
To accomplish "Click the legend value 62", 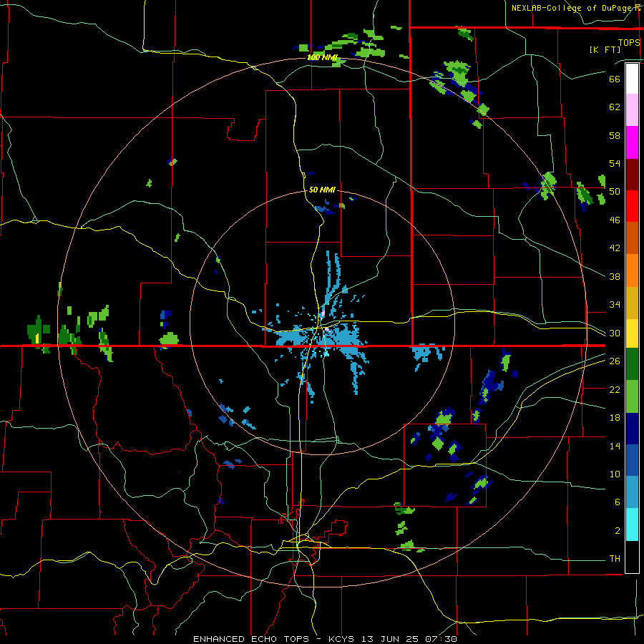I will [x=615, y=107].
